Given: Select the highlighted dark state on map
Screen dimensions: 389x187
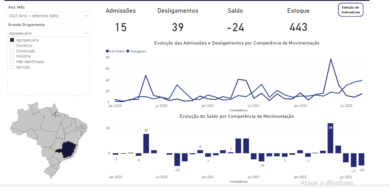Looking at the screenshot, I should [x=69, y=148].
